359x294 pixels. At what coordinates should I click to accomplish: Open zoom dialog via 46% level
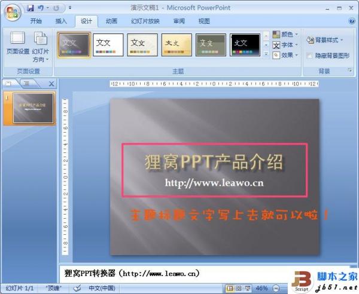pyautogui.click(x=261, y=288)
